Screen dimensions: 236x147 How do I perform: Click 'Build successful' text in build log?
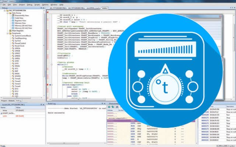[x=56, y=113]
